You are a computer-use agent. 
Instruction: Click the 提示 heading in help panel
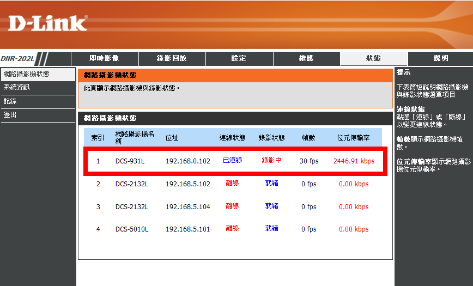[403, 72]
